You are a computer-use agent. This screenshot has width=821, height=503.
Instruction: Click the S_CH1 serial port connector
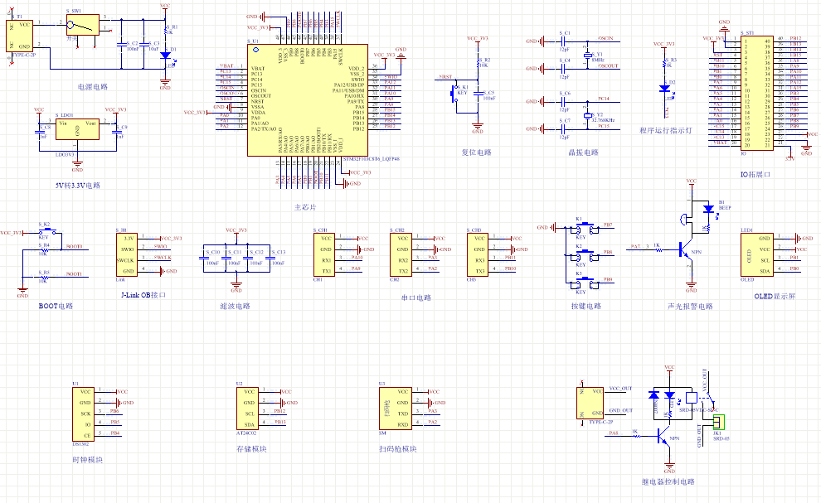click(324, 255)
